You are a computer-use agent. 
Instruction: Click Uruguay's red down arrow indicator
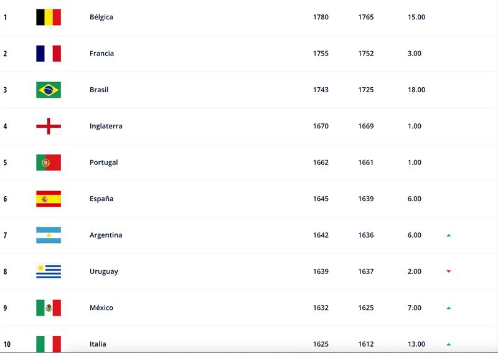449,271
